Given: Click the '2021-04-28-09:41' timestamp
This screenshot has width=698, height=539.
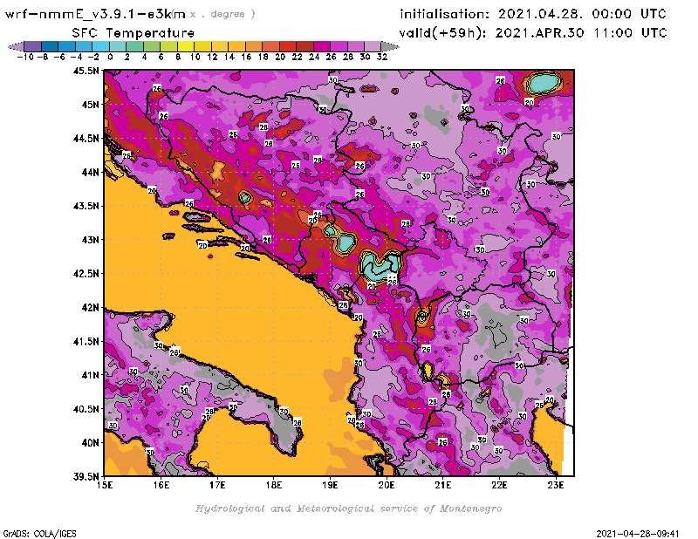Looking at the screenshot, I should point(638,534).
